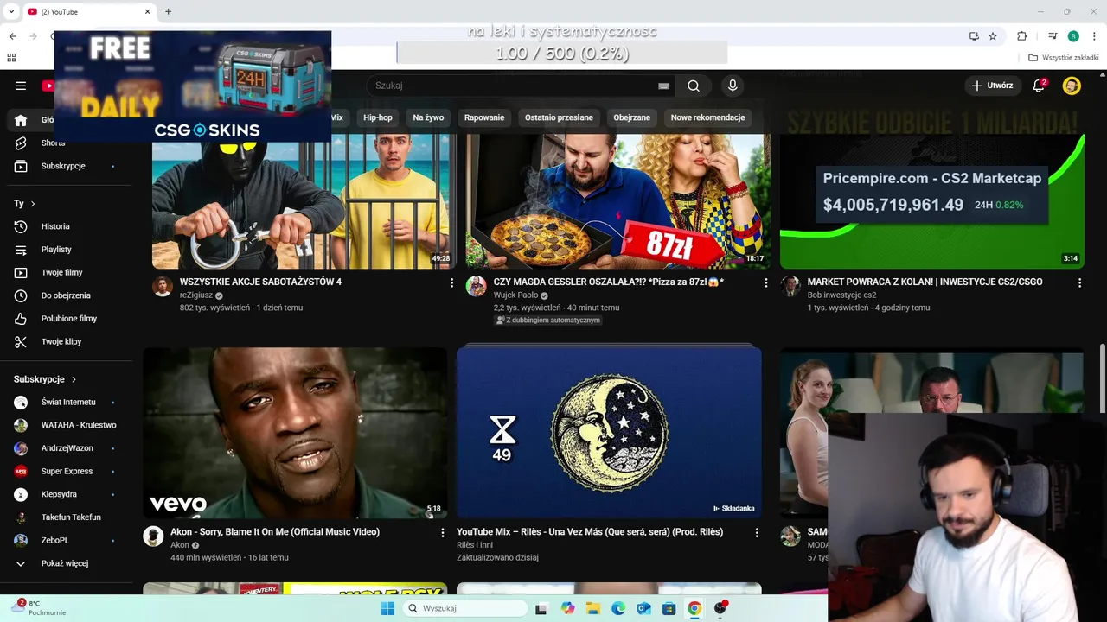Open the Klepsydra subscription channel

59,494
